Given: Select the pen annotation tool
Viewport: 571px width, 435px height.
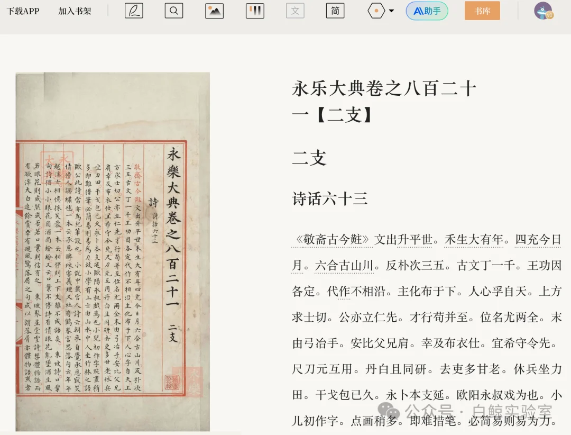Looking at the screenshot, I should pyautogui.click(x=133, y=11).
